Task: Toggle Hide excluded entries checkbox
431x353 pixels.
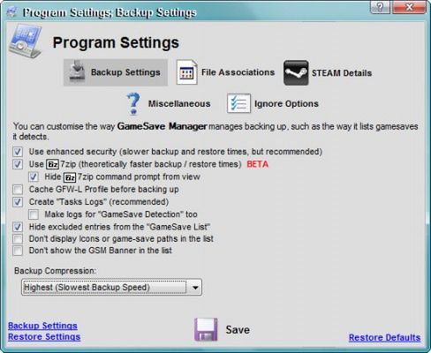Action: [x=18, y=227]
